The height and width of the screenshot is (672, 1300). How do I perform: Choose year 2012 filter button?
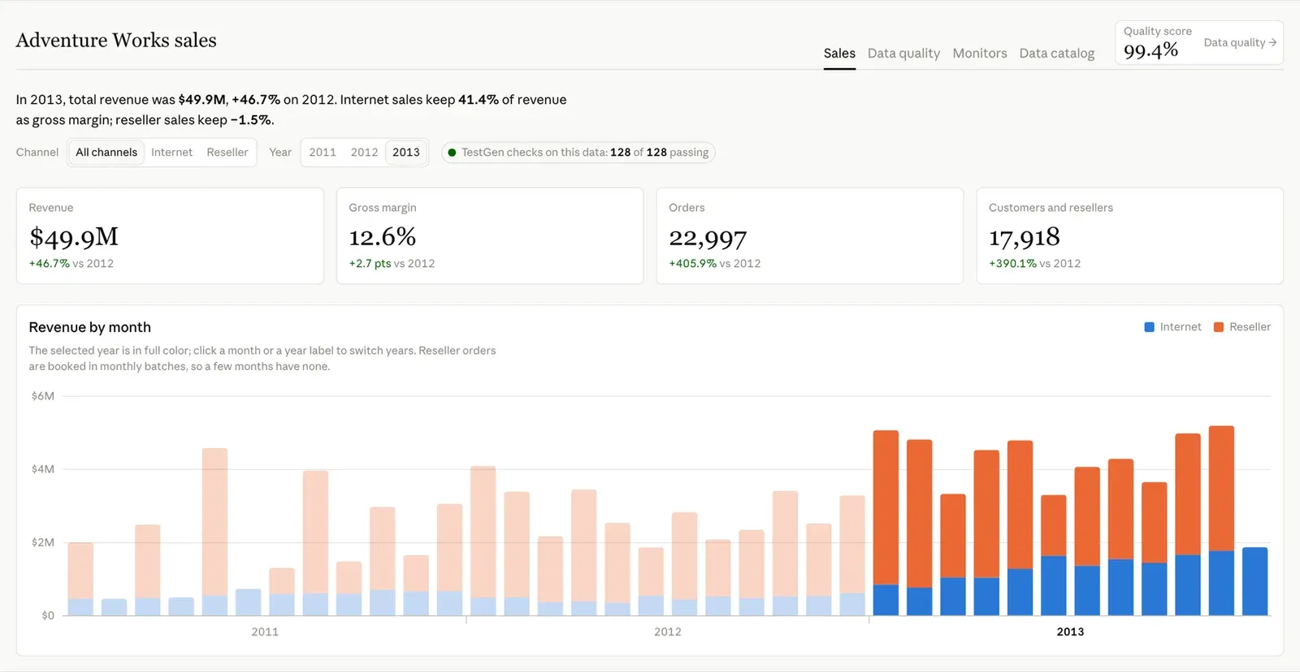pyautogui.click(x=364, y=153)
